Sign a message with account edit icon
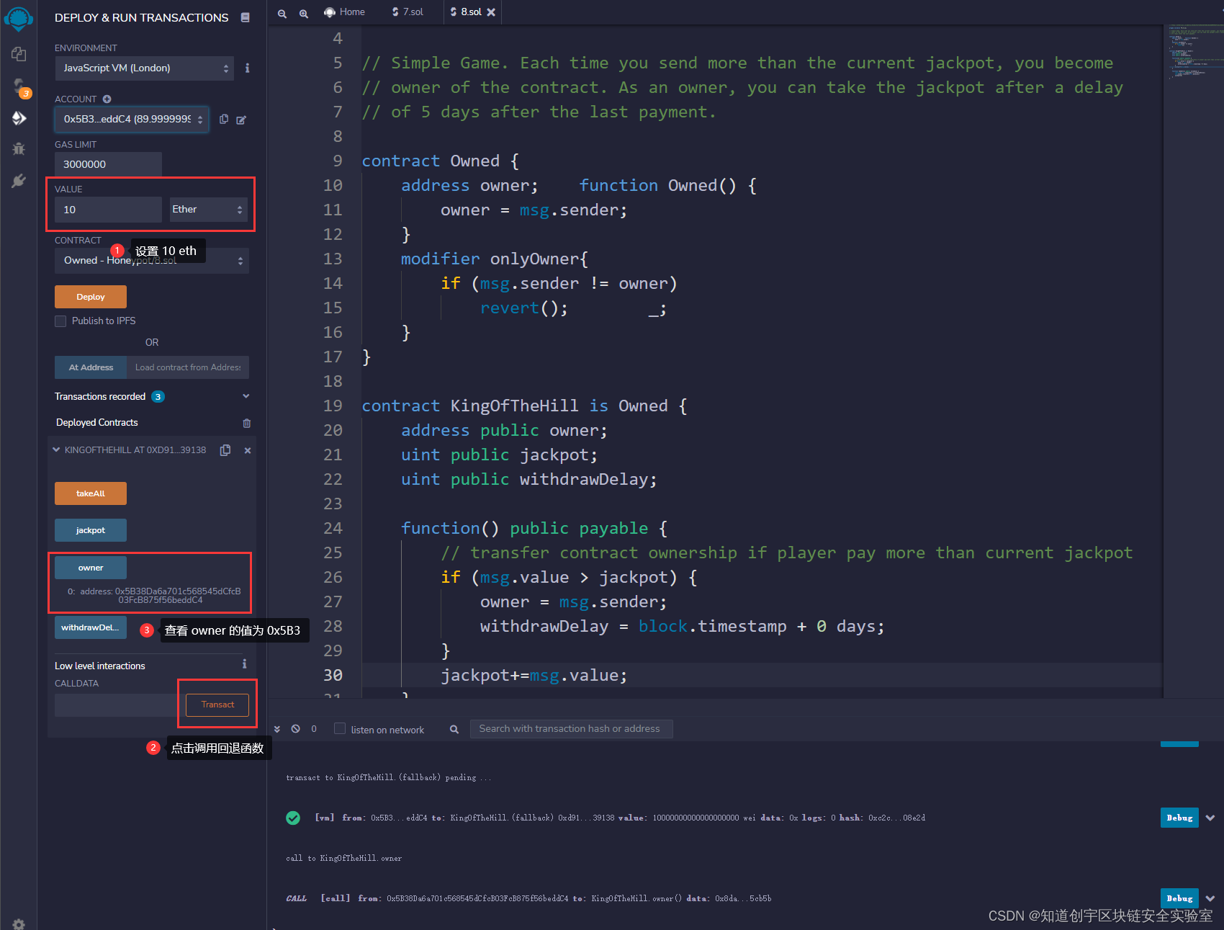The height and width of the screenshot is (930, 1224). (241, 120)
